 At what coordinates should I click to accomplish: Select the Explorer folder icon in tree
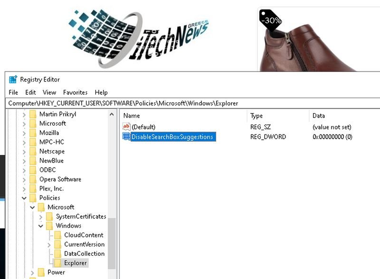coord(57,263)
